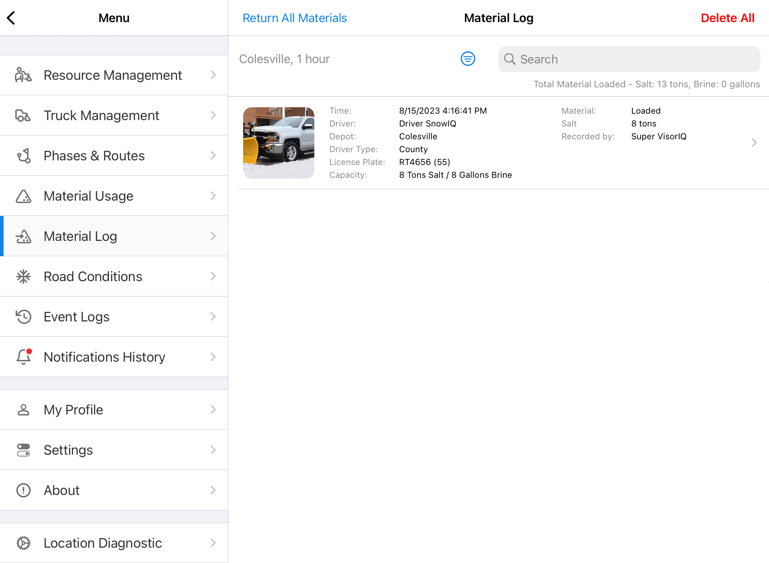Click the Settings toggle-switch icon
Image resolution: width=769 pixels, height=563 pixels.
coord(23,450)
